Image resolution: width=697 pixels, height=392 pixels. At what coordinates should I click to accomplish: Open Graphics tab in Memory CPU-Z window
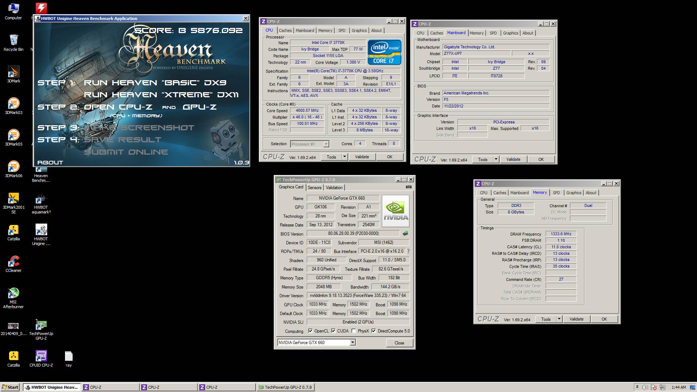[574, 193]
